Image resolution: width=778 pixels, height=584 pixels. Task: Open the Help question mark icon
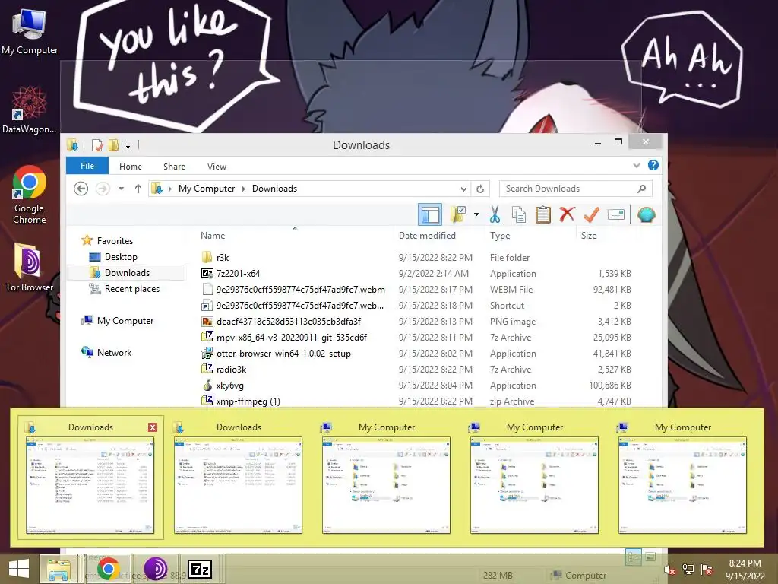tap(653, 165)
